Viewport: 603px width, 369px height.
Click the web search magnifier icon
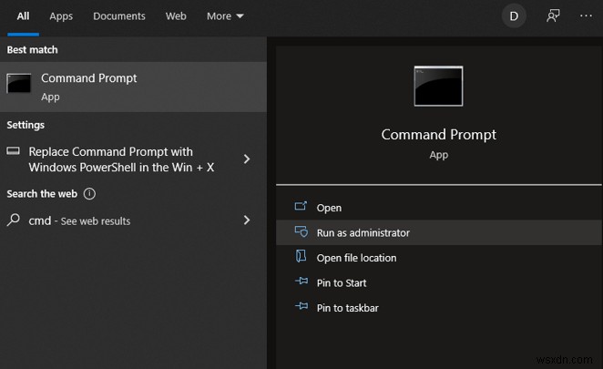(14, 220)
